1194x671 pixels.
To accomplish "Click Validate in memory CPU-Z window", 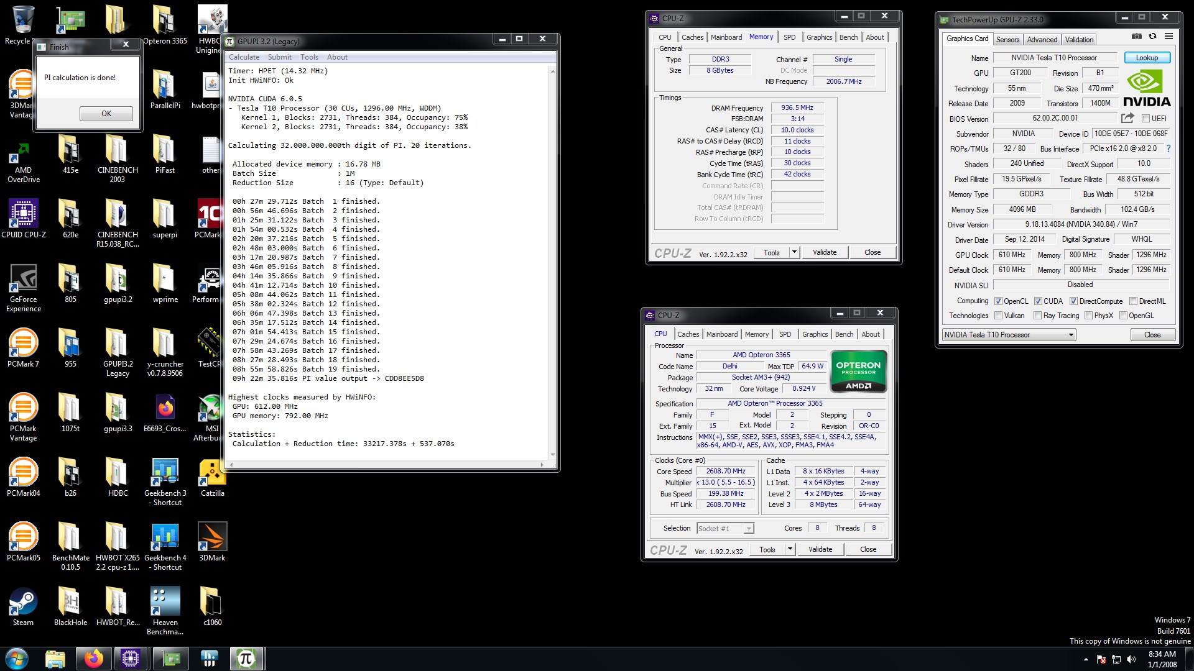I will [824, 252].
